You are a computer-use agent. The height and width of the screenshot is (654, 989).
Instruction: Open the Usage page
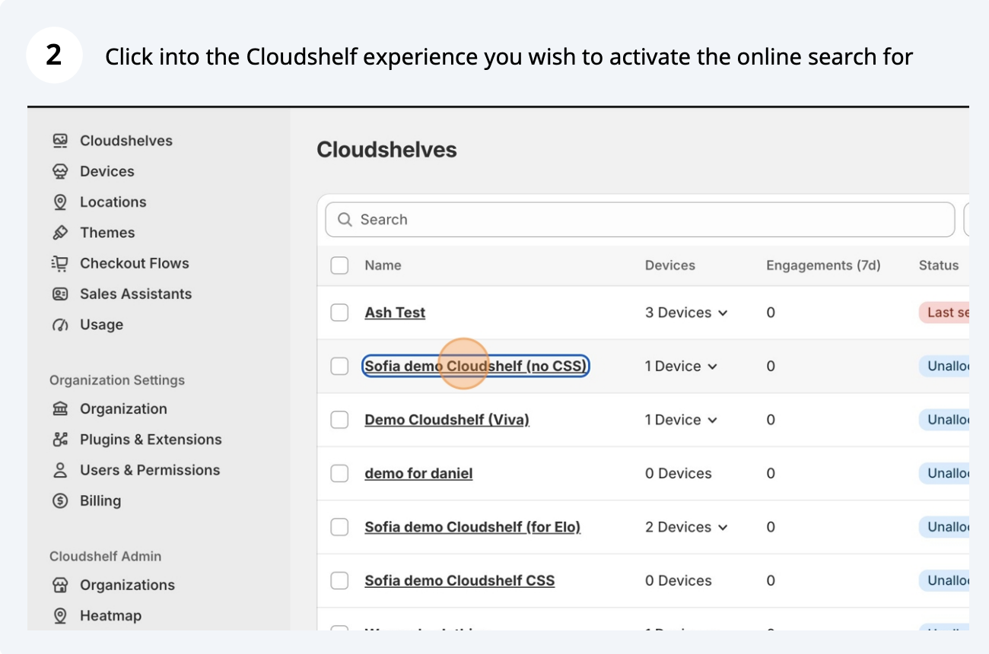[x=102, y=325]
